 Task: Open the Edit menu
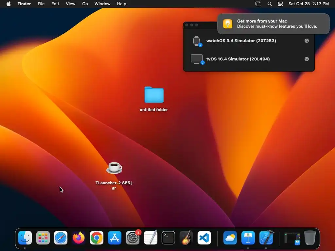55,4
